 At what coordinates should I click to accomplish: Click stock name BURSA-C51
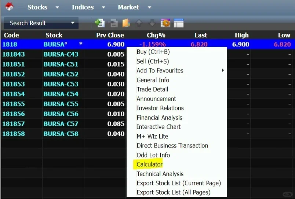(61, 64)
